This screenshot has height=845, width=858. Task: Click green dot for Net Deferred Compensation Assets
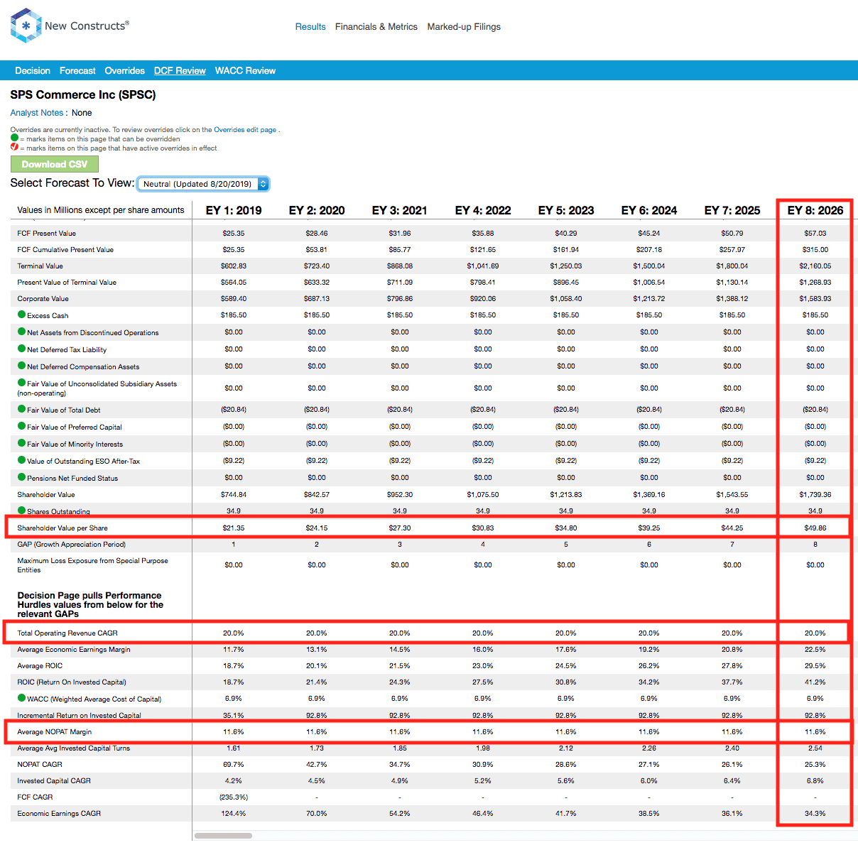pyautogui.click(x=21, y=366)
